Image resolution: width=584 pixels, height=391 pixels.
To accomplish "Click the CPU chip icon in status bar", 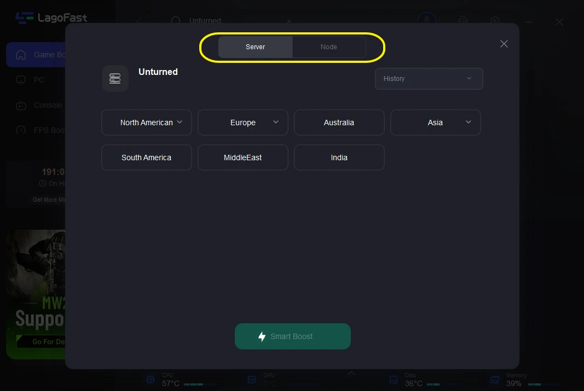I will click(x=149, y=380).
